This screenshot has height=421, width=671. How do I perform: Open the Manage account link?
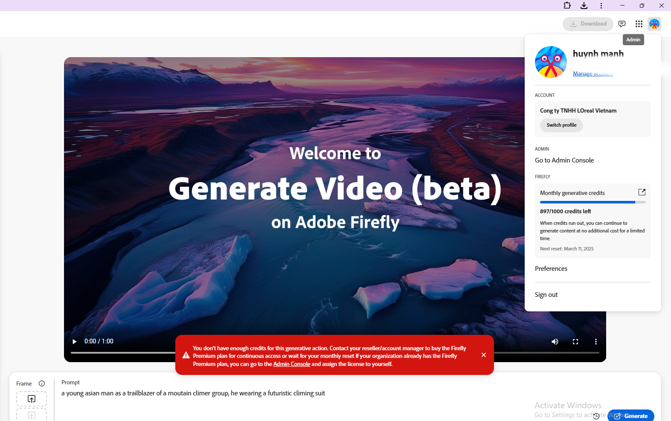tap(593, 73)
